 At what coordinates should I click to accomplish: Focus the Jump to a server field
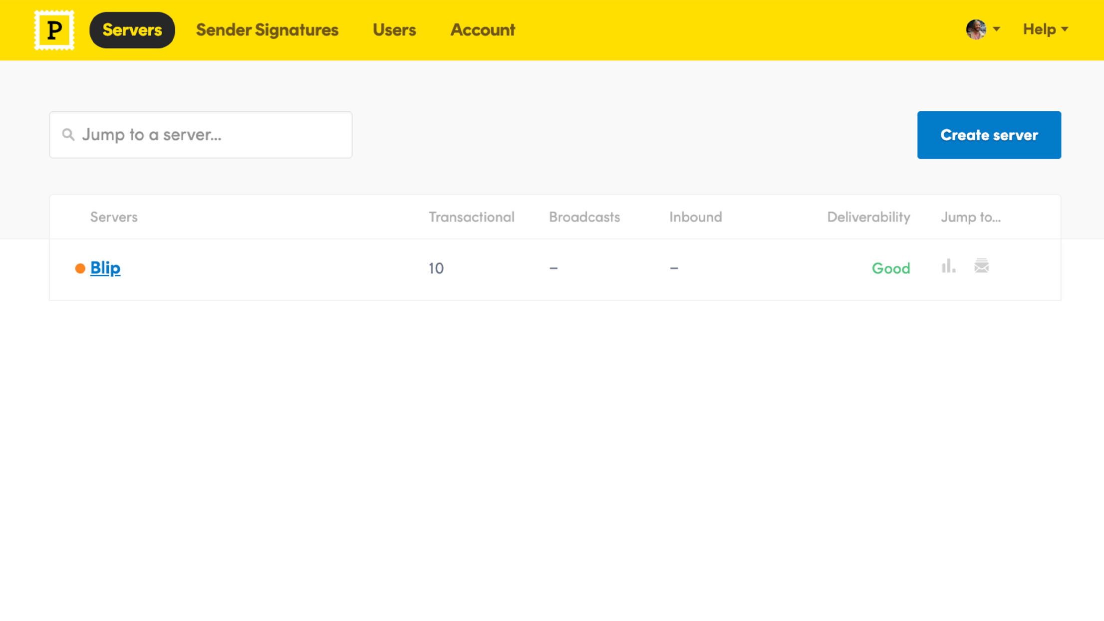tap(210, 135)
